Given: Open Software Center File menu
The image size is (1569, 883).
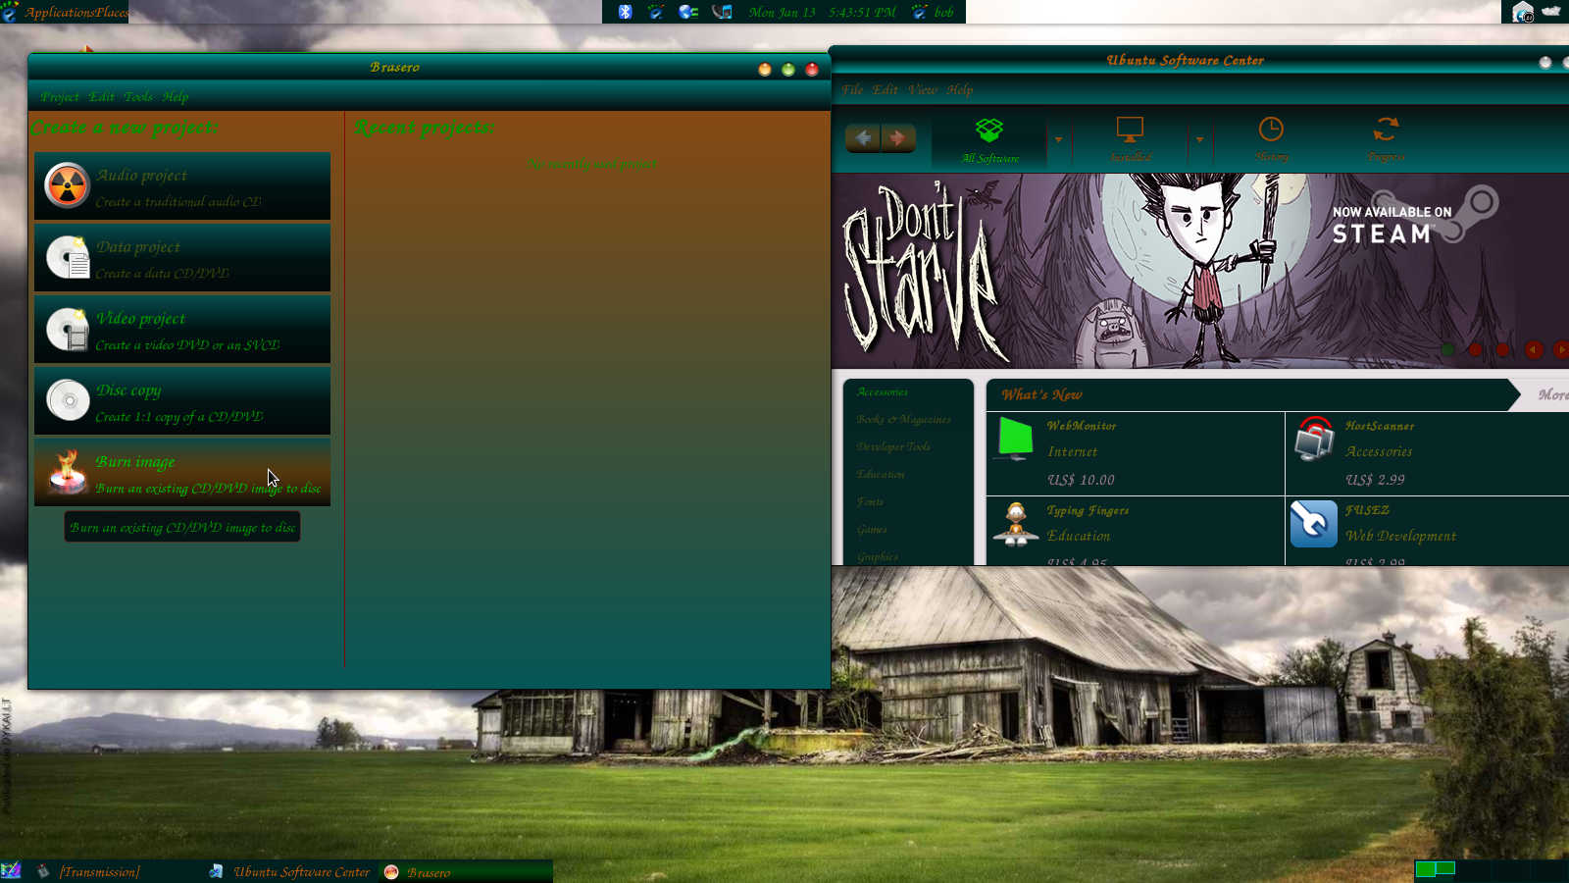Looking at the screenshot, I should 852,89.
